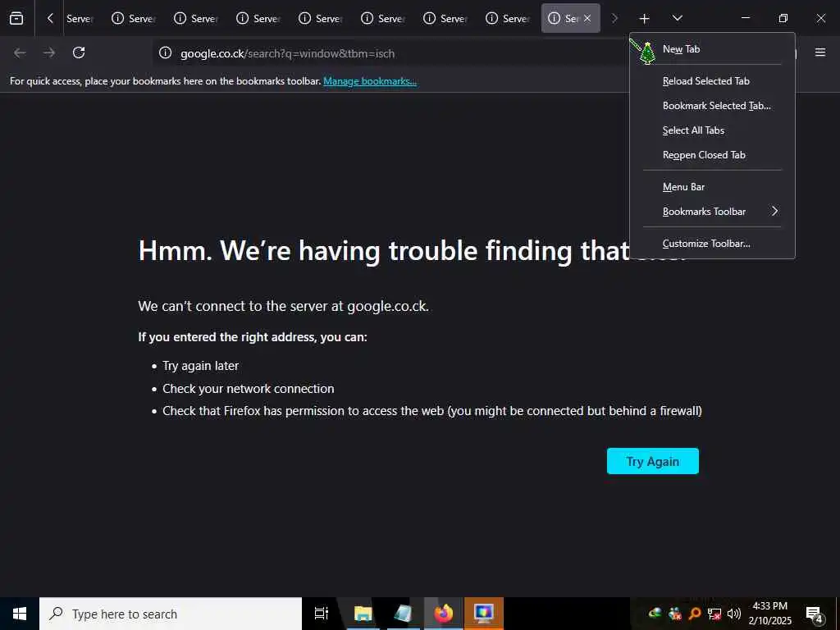Choose New Tab from context menu

[x=713, y=48]
